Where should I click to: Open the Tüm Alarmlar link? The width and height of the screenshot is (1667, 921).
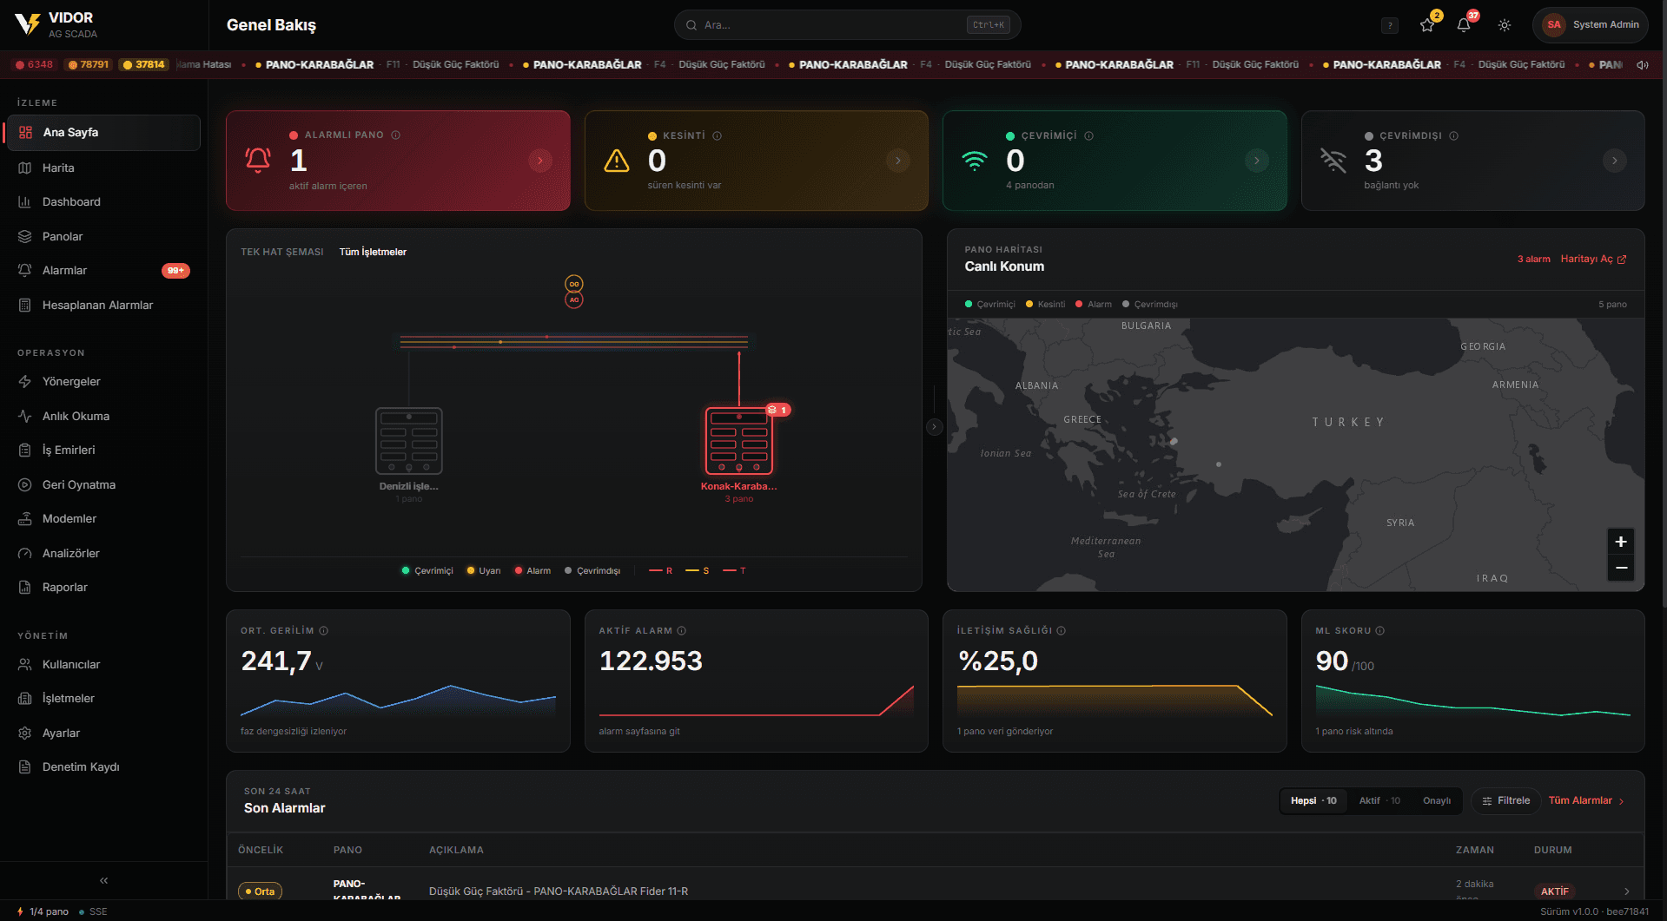pyautogui.click(x=1586, y=800)
